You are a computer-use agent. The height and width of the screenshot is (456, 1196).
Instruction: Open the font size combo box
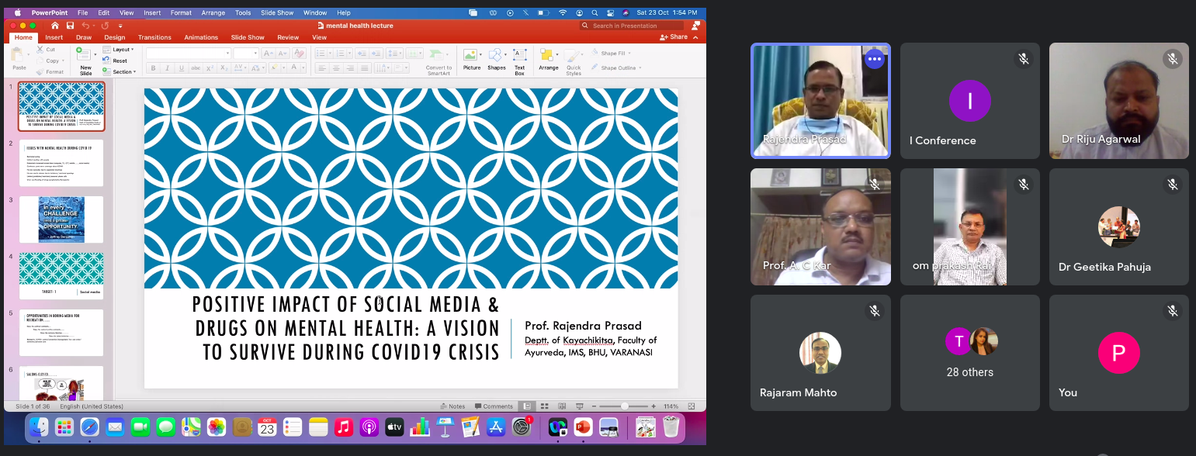[246, 53]
